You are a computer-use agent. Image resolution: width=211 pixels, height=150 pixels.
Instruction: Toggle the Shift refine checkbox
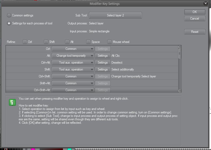point(46,42)
